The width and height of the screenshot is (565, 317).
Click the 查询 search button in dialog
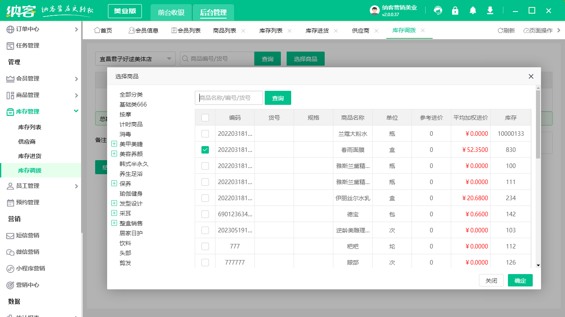278,98
